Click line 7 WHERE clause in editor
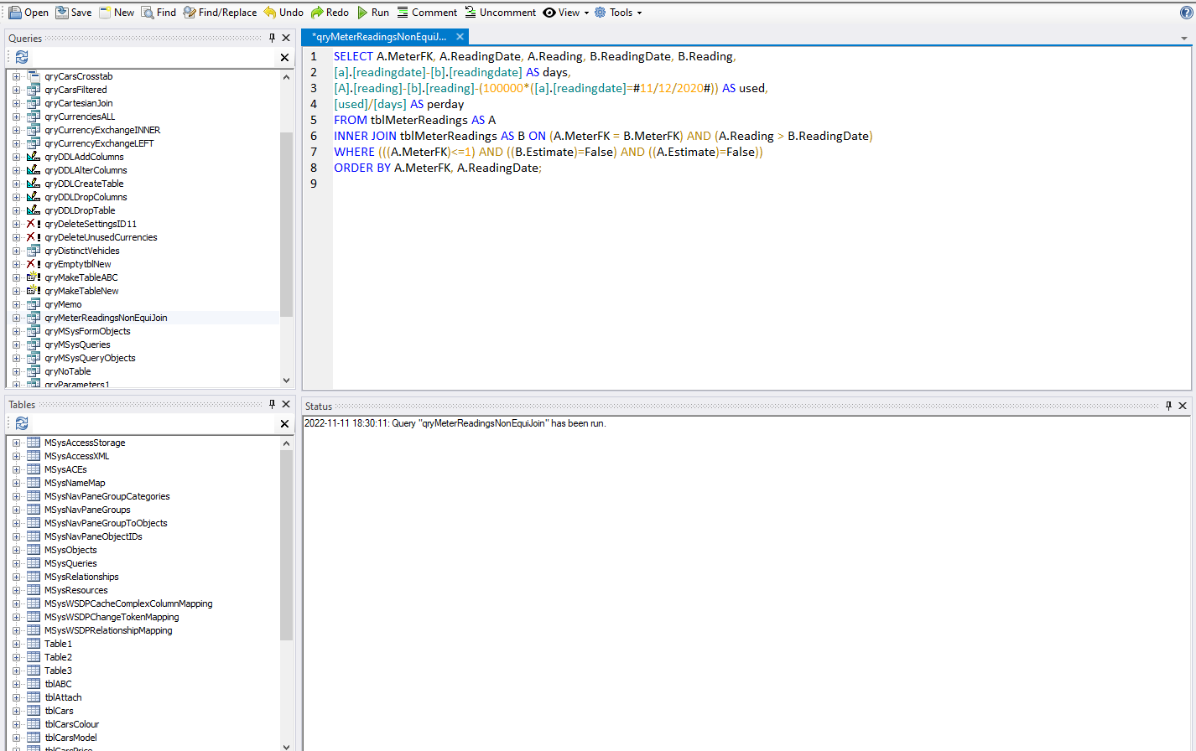Viewport: 1196px width, 751px height. 549,152
